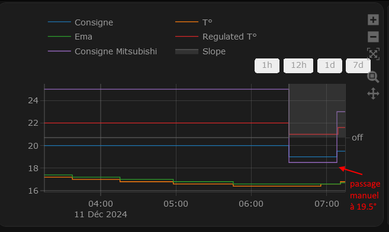Reset axes with the autoscale icon
The width and height of the screenshot is (389, 232).
(373, 54)
